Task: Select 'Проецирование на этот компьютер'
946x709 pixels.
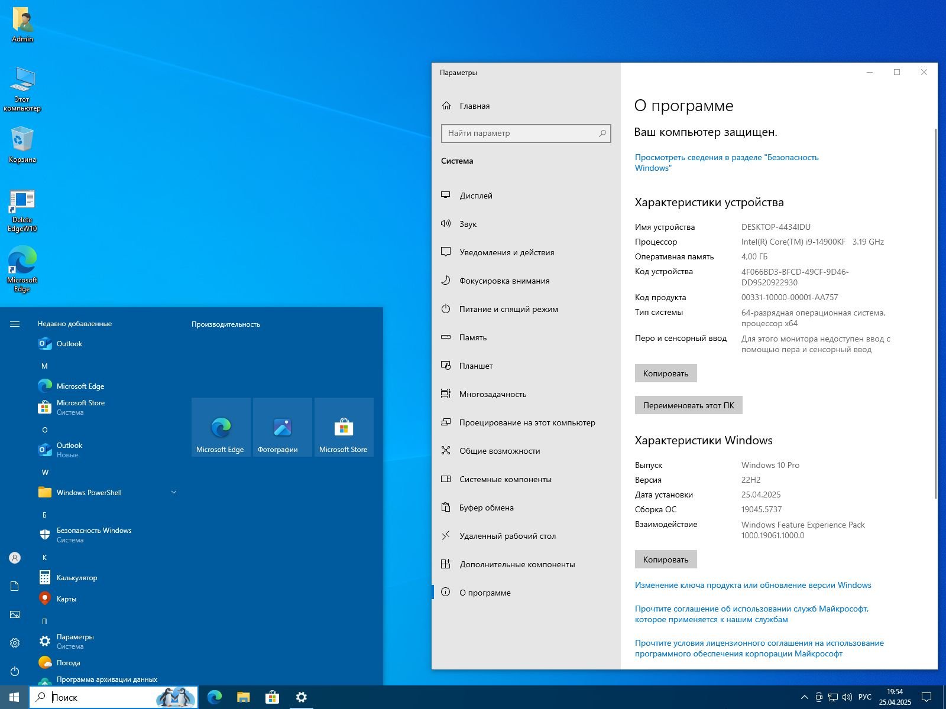Action: tap(526, 422)
